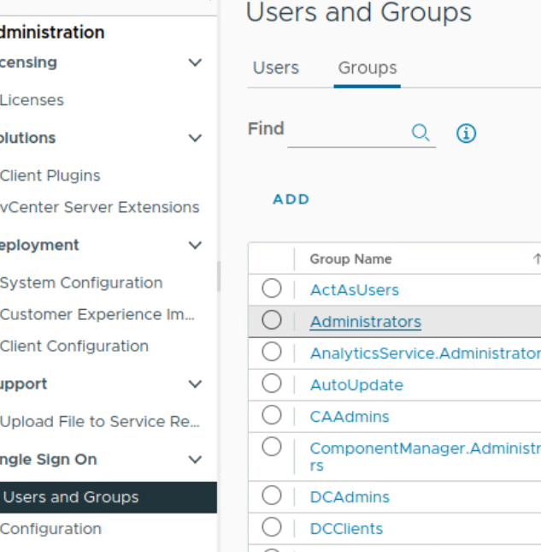Collapse the Solutions section chevron

[x=195, y=138]
